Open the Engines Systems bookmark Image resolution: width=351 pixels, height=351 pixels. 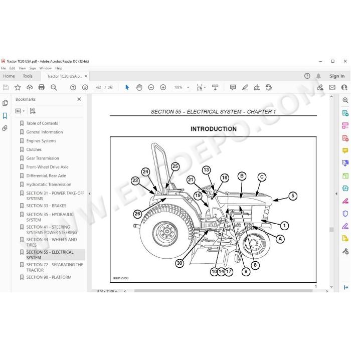coord(41,141)
